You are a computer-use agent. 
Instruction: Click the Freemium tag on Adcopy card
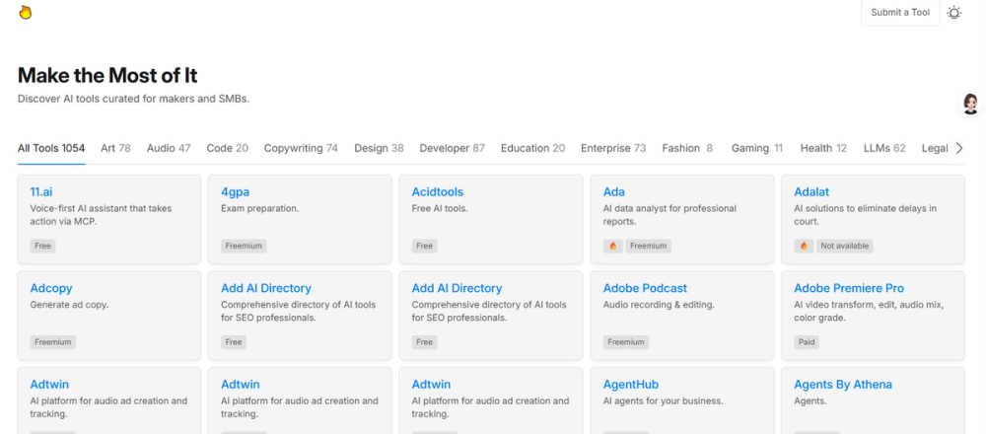point(53,342)
